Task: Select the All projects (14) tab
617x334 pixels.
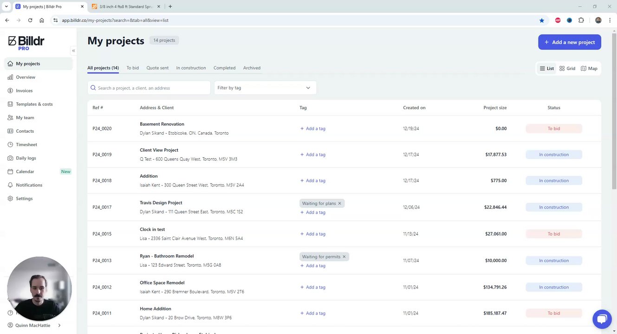Action: pyautogui.click(x=103, y=68)
